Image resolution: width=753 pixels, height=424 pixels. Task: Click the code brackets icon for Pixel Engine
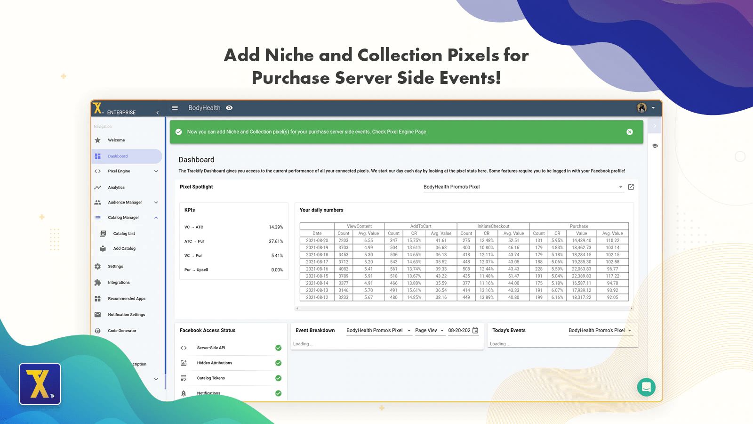tap(97, 171)
